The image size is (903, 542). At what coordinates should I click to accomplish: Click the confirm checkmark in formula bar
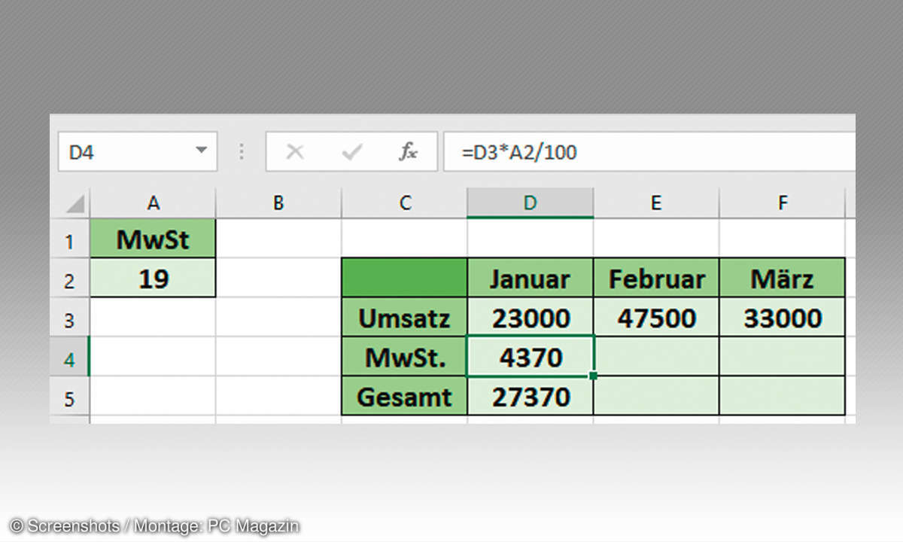click(351, 152)
